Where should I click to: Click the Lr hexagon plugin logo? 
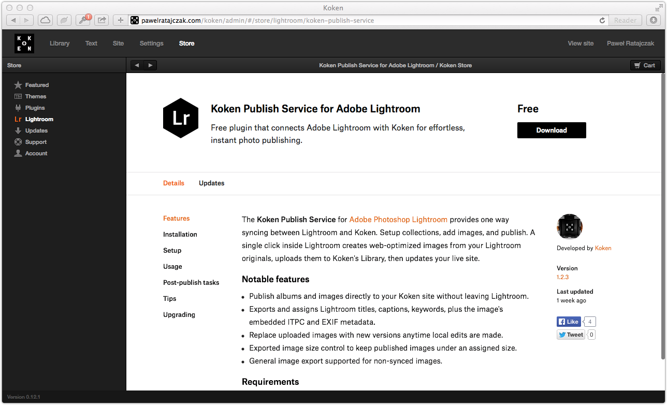[x=181, y=118]
